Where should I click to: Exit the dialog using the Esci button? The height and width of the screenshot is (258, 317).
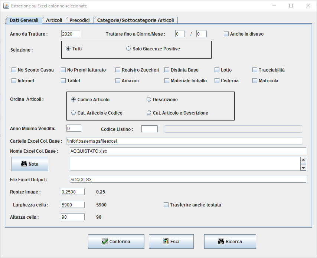coord(171,241)
